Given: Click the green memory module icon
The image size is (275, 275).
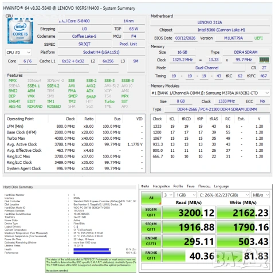Looking at the screenshot, I should [264, 60].
